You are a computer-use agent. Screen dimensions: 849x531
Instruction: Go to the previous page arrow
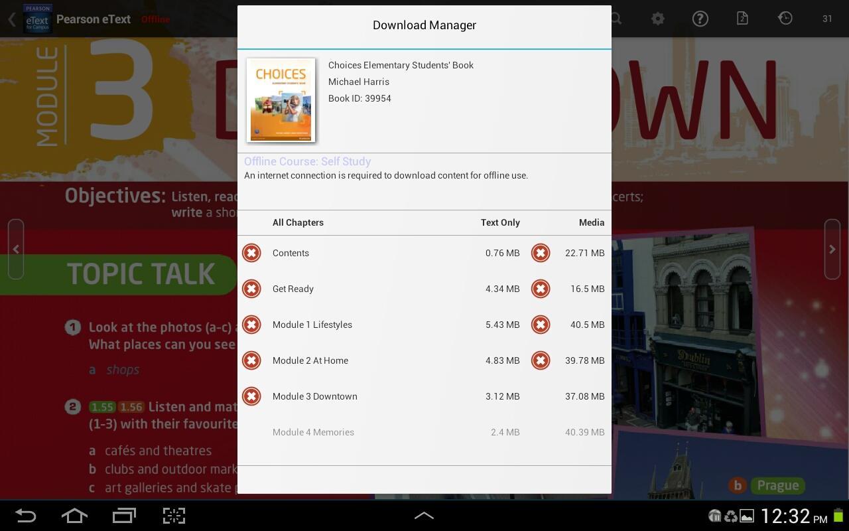(16, 250)
